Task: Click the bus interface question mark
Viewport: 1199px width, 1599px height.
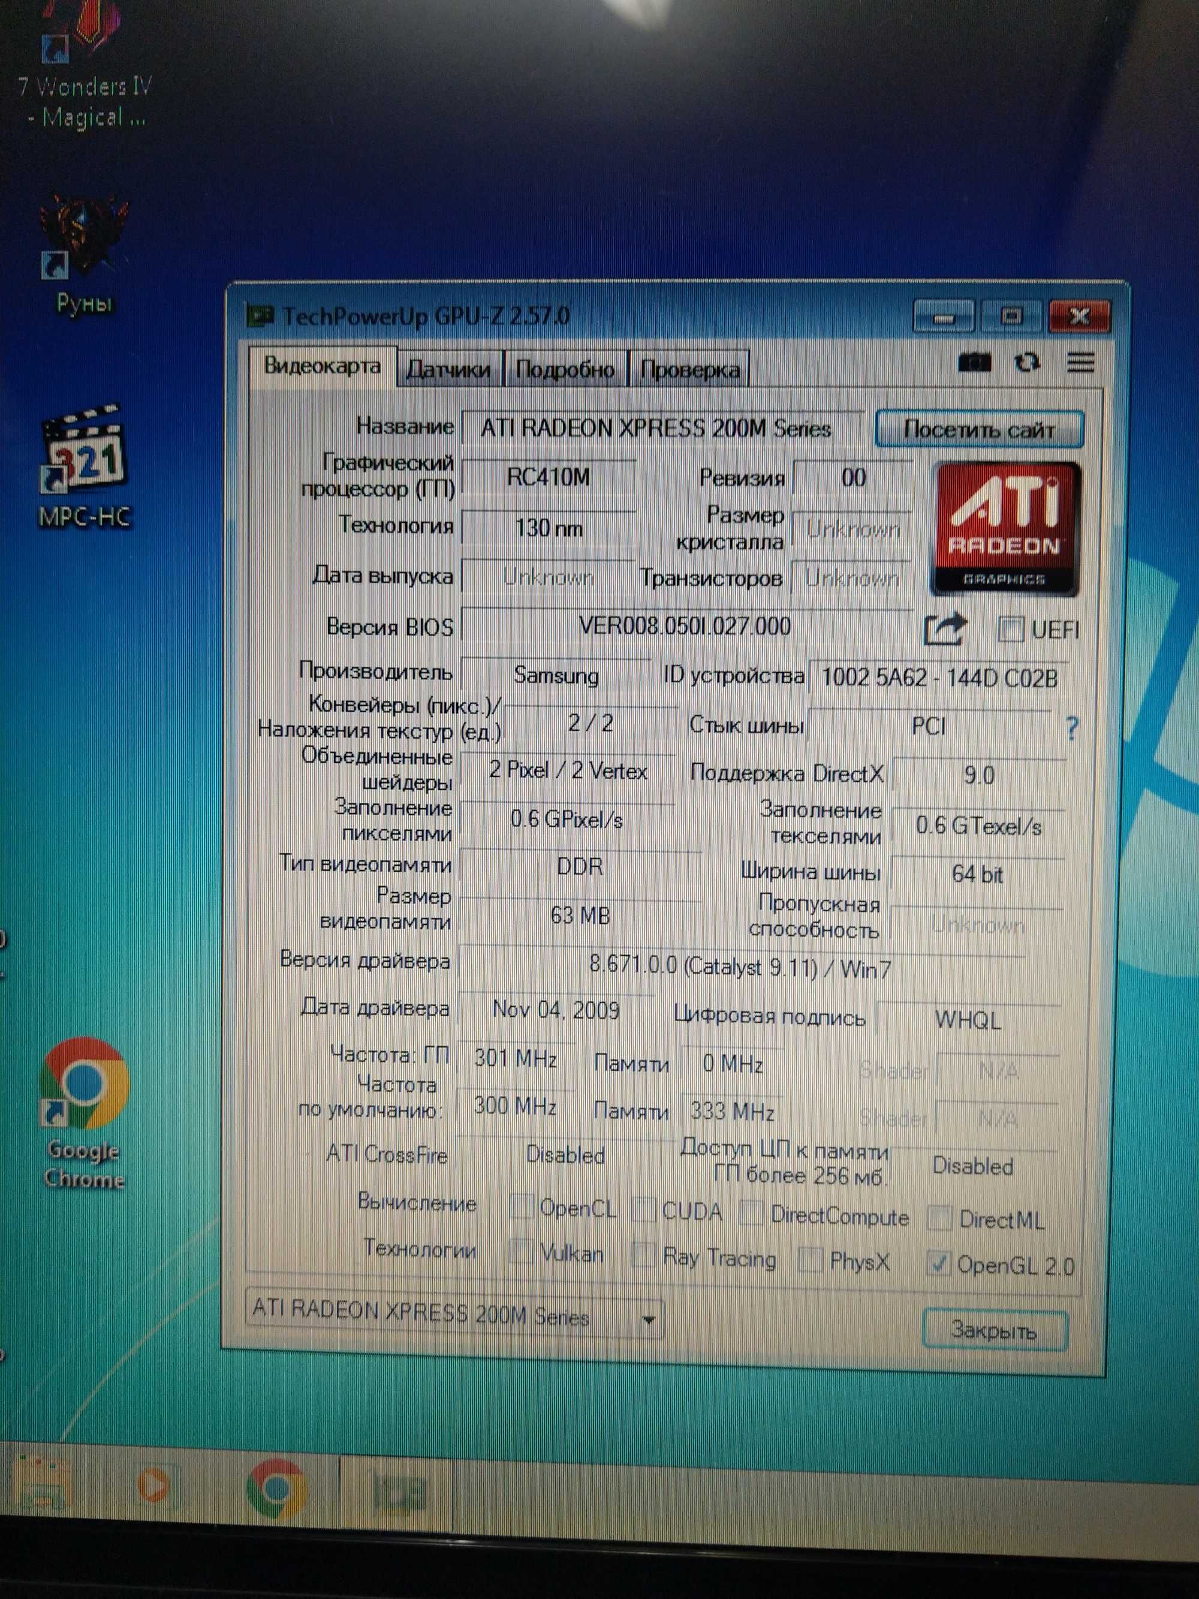Action: click(1073, 728)
